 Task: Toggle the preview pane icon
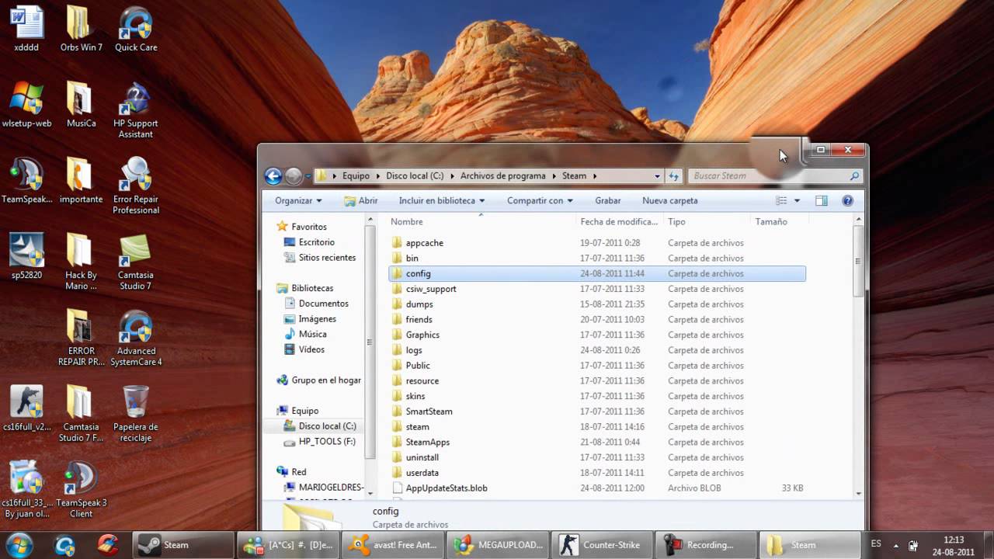click(x=821, y=200)
